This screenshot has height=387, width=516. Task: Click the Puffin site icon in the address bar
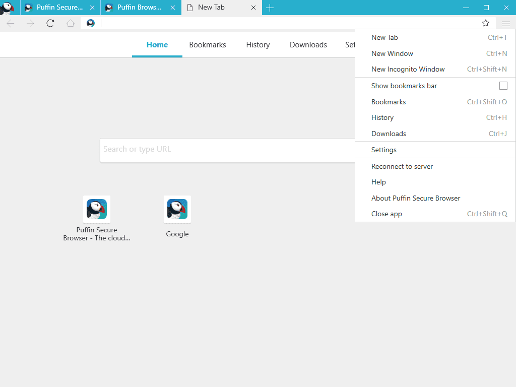[91, 23]
